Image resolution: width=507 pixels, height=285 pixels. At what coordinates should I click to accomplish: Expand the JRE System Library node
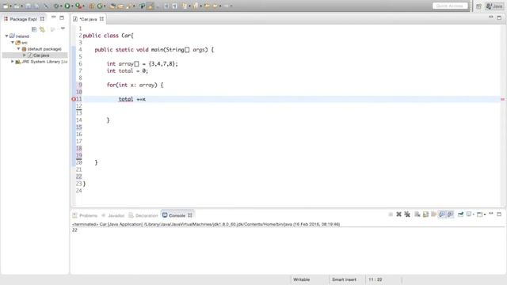coord(13,62)
